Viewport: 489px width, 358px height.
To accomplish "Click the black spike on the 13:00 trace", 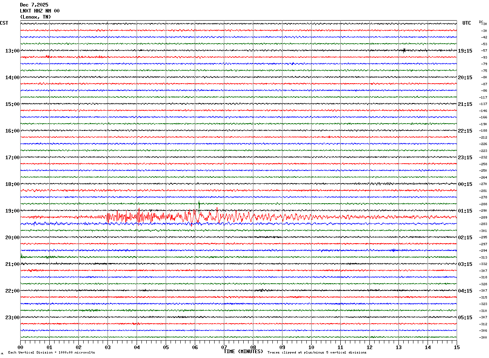I will [404, 51].
